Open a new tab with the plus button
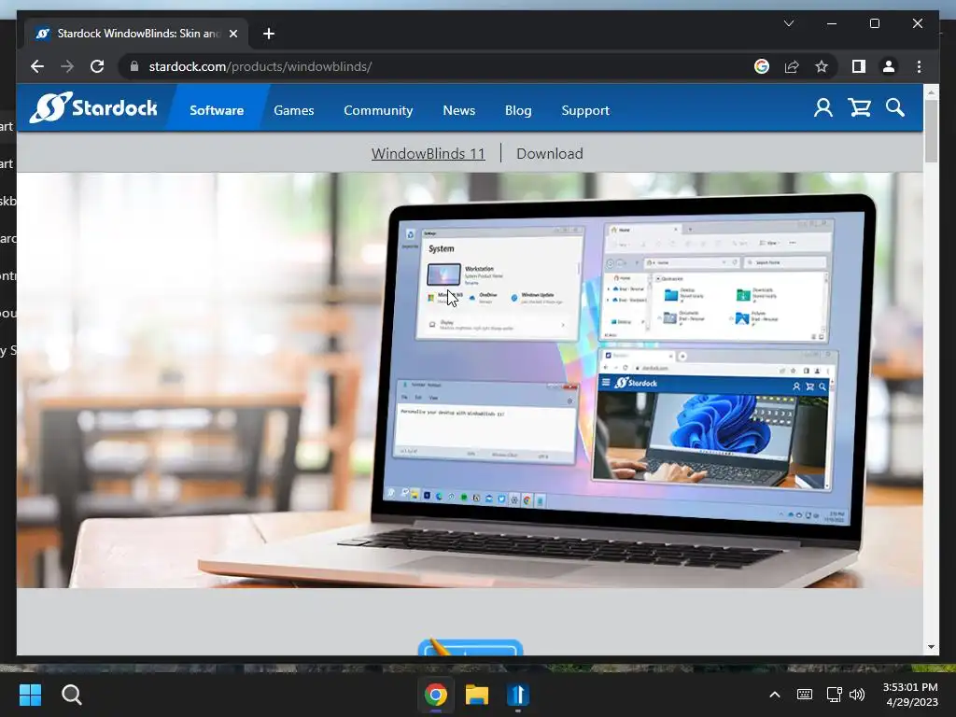 (x=269, y=34)
